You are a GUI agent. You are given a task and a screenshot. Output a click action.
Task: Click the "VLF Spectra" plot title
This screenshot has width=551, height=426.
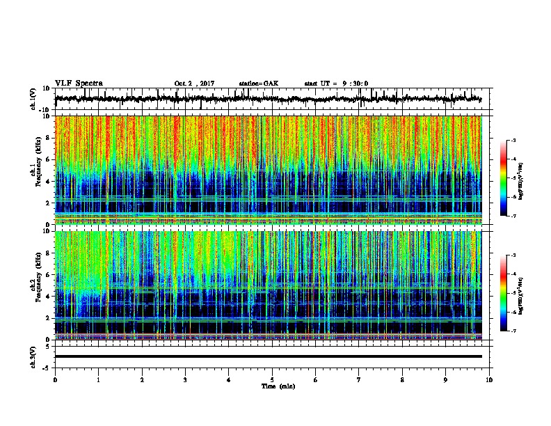click(79, 84)
